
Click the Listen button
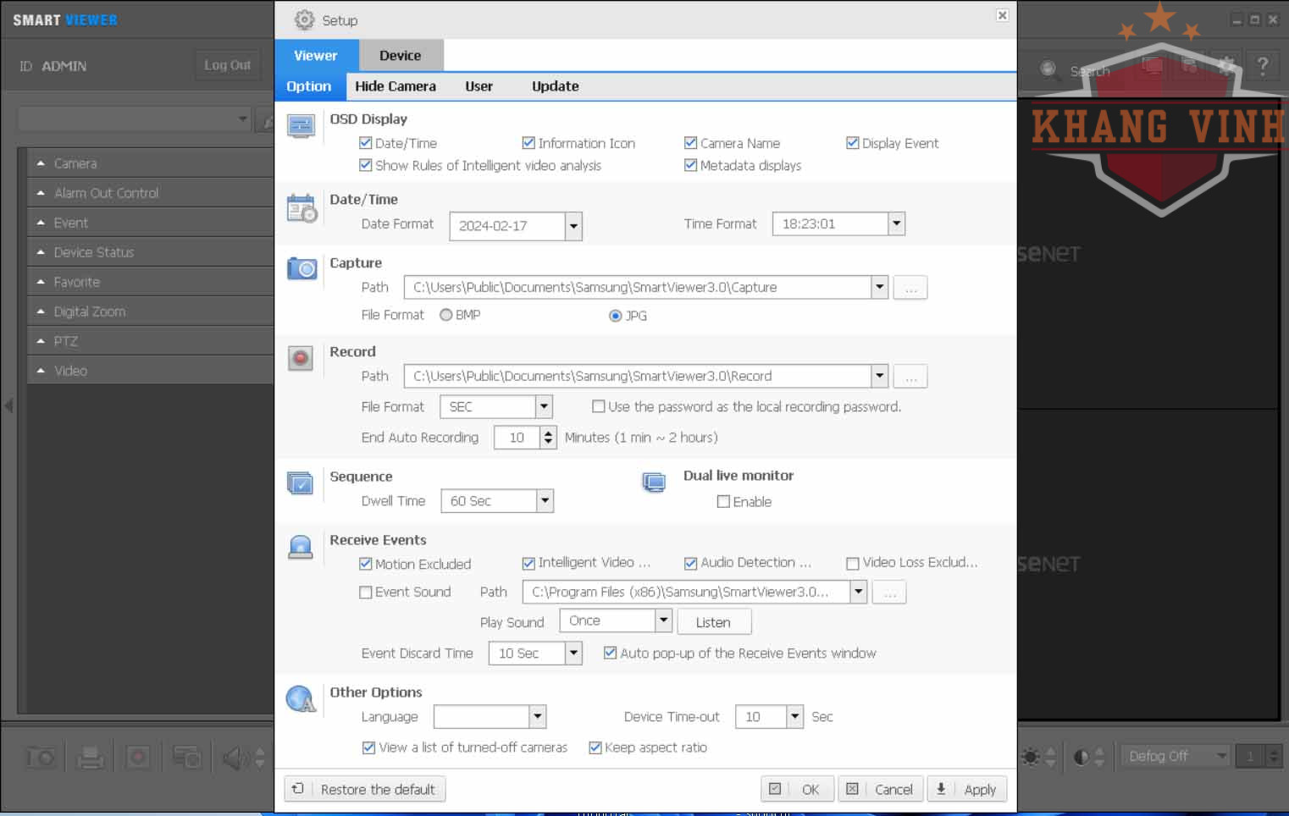[x=713, y=622]
